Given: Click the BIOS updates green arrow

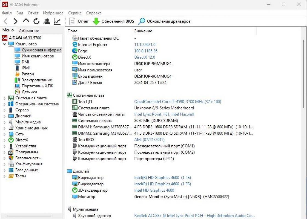Looking at the screenshot, I should point(96,21).
